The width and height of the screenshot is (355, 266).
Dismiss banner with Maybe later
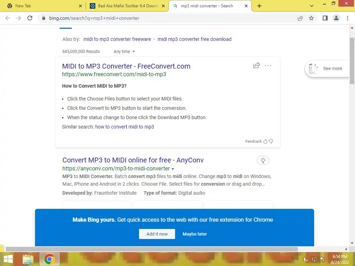click(x=195, y=234)
